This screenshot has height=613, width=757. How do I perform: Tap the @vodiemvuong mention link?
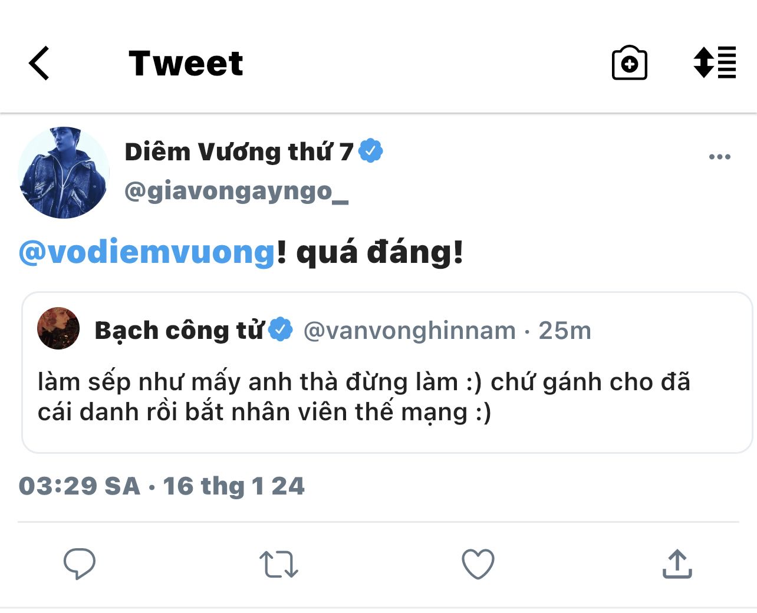pyautogui.click(x=147, y=252)
